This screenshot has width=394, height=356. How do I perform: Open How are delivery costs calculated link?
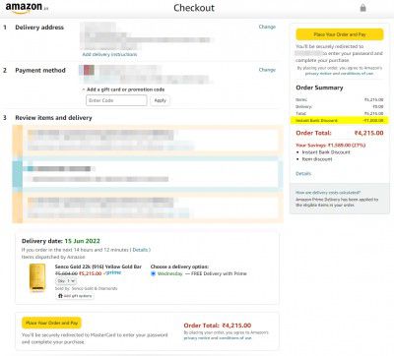click(x=328, y=193)
